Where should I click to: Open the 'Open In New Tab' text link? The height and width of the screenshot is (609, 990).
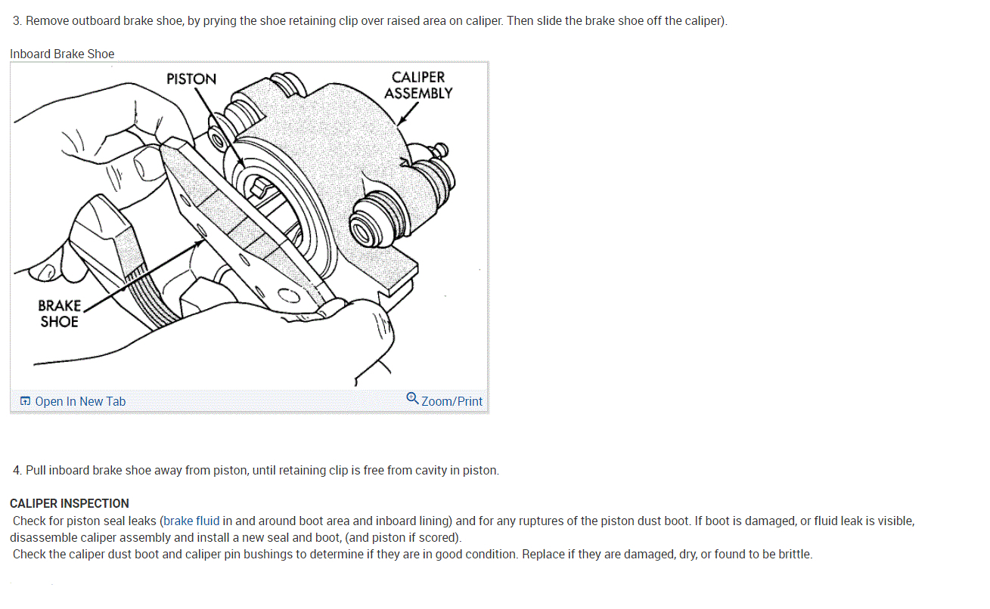point(80,401)
